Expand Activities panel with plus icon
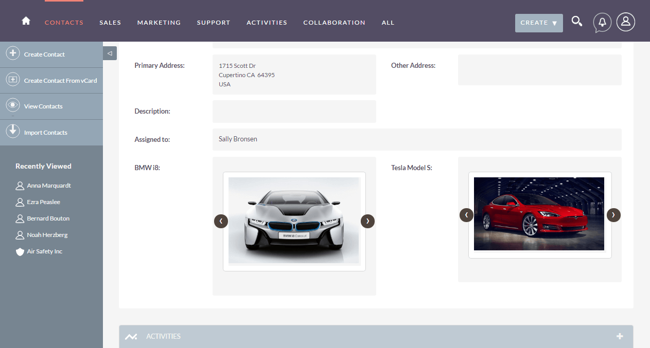650x348 pixels. coord(620,336)
